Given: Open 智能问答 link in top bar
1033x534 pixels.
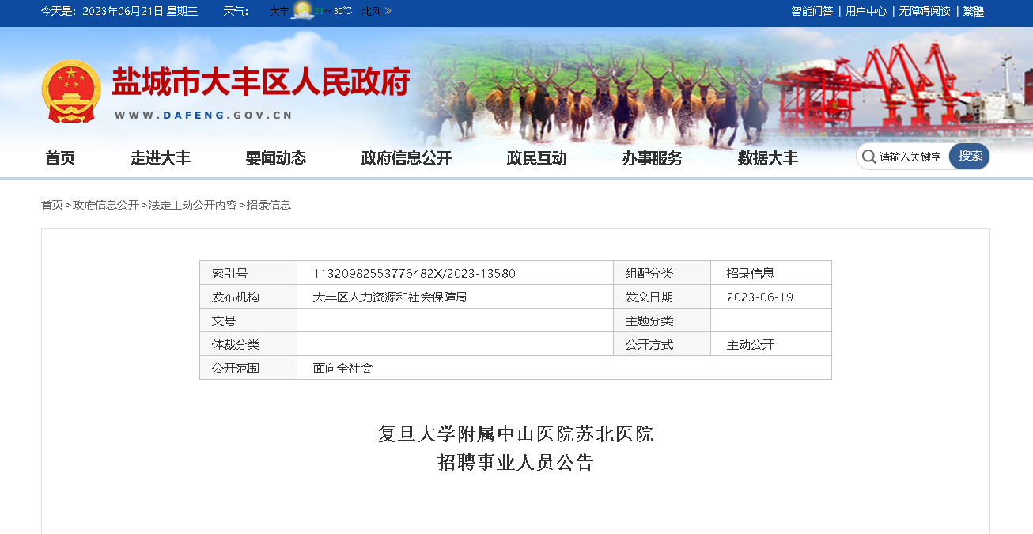Looking at the screenshot, I should point(812,11).
